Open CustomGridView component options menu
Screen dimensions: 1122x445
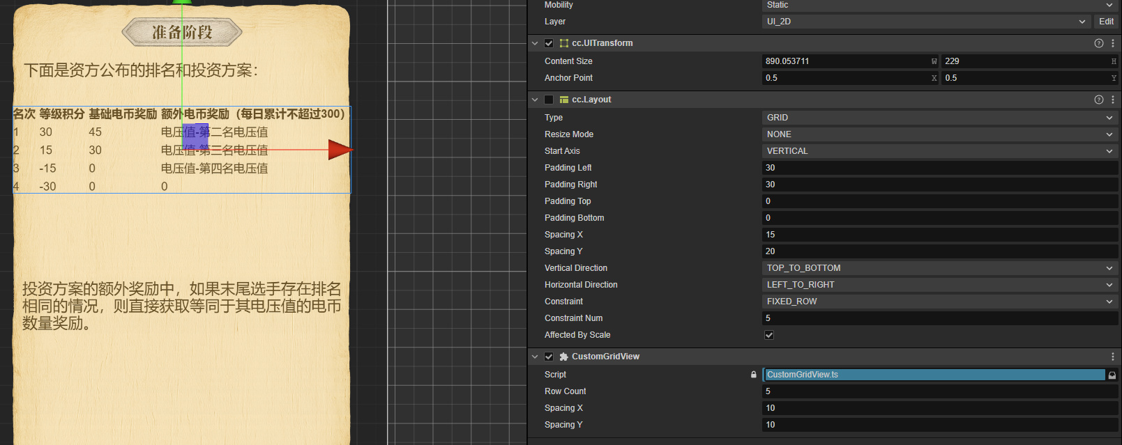pos(1113,357)
